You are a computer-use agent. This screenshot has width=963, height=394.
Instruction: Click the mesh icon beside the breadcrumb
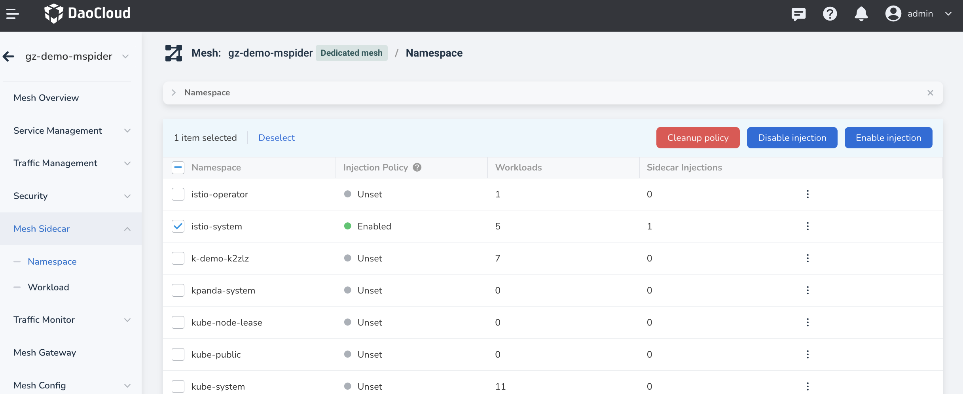click(x=173, y=53)
